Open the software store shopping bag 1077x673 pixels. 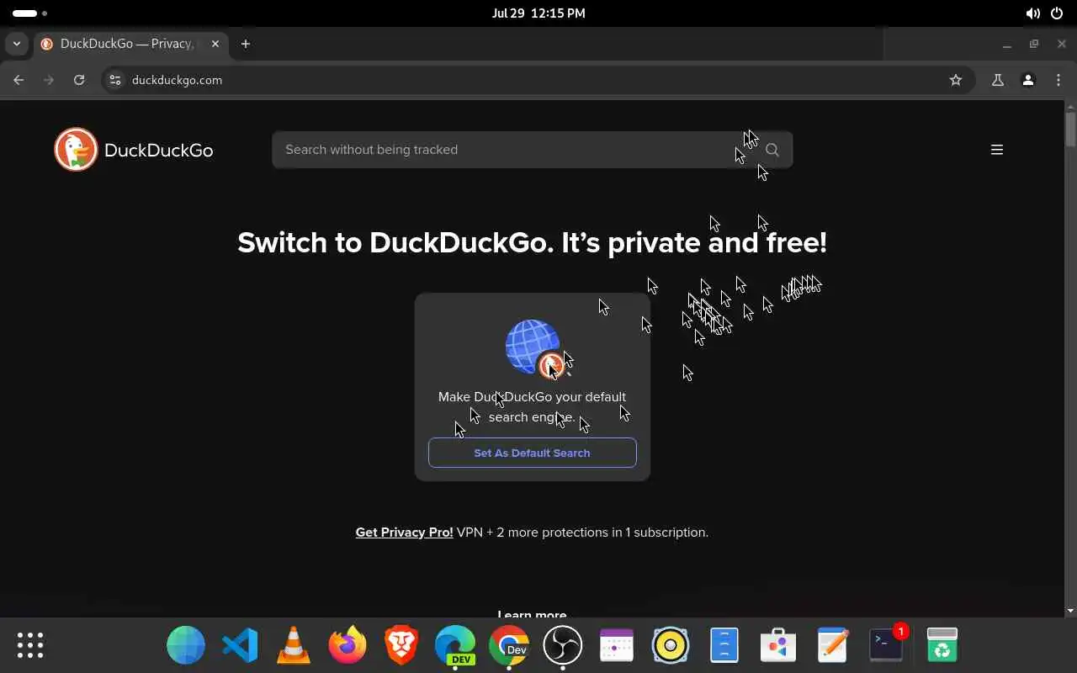pos(778,645)
